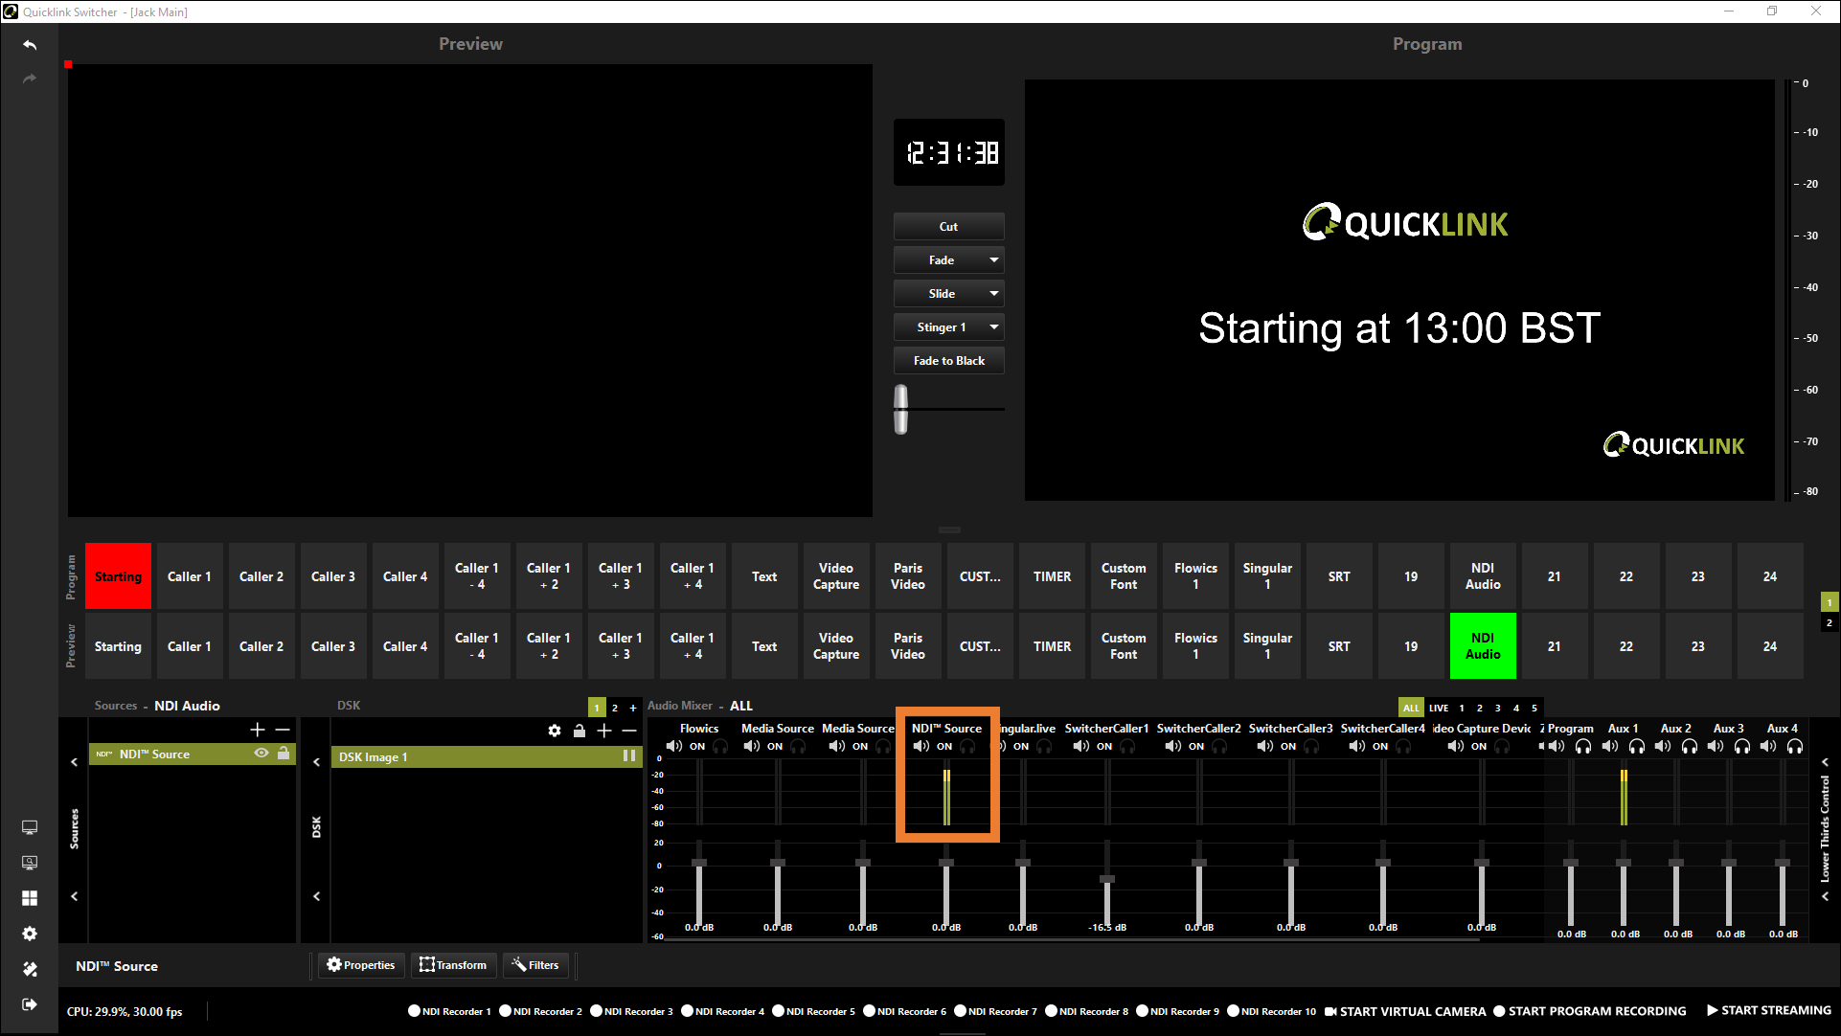Click the greyed redo arrow icon
The image size is (1841, 1036).
coord(30,79)
